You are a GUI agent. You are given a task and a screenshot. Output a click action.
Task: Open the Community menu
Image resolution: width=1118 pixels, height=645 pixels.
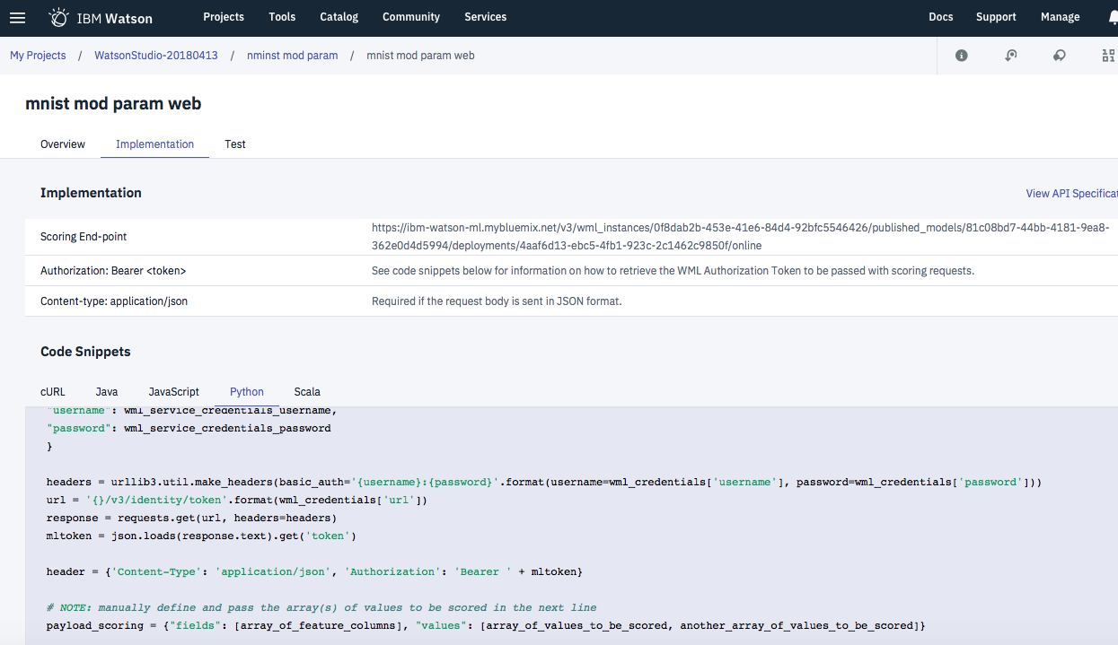point(411,17)
